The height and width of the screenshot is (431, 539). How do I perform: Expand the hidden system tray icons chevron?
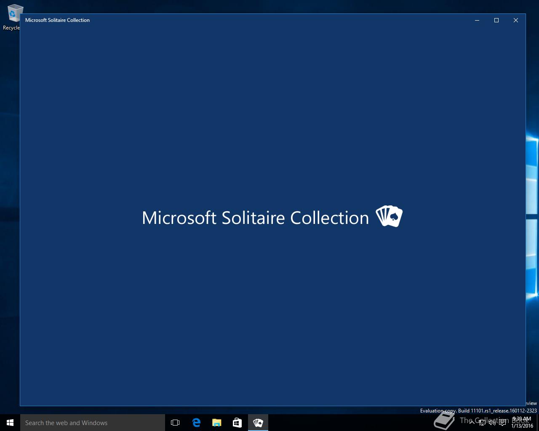click(472, 423)
